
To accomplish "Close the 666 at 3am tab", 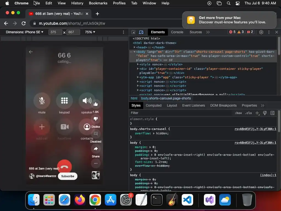I will (x=87, y=14).
